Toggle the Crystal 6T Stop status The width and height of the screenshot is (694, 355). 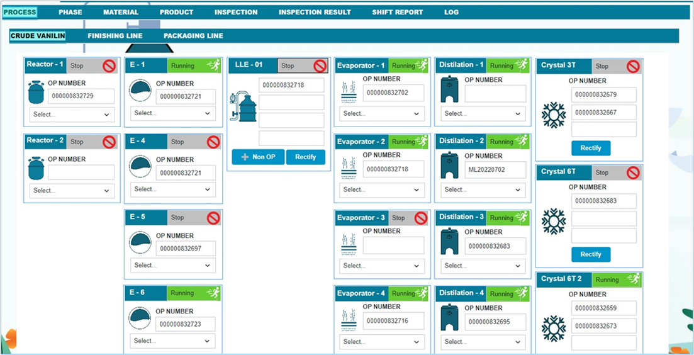coord(616,172)
